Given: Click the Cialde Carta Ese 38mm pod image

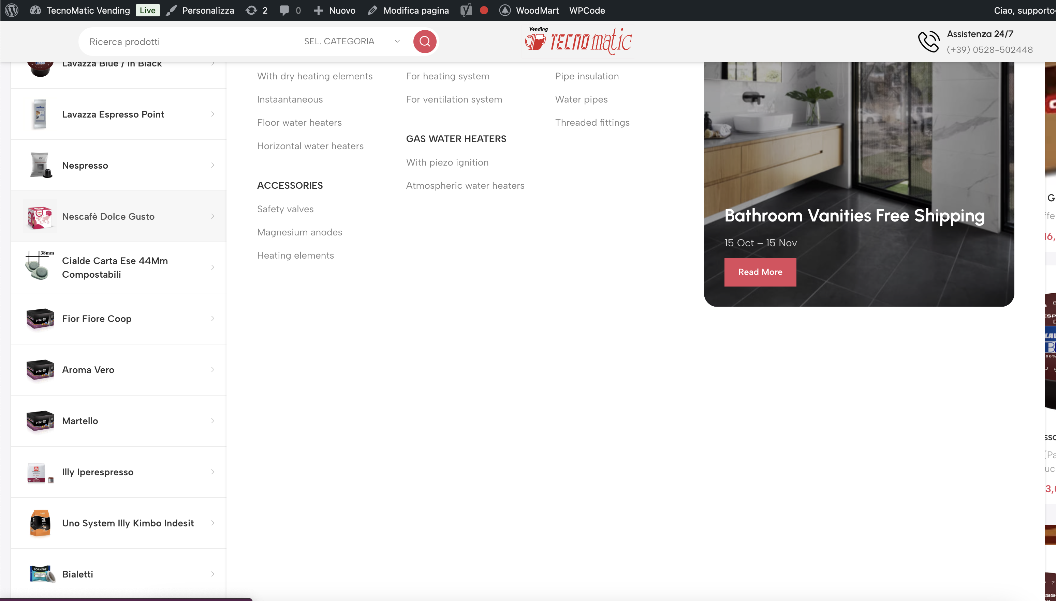Looking at the screenshot, I should pos(39,266).
